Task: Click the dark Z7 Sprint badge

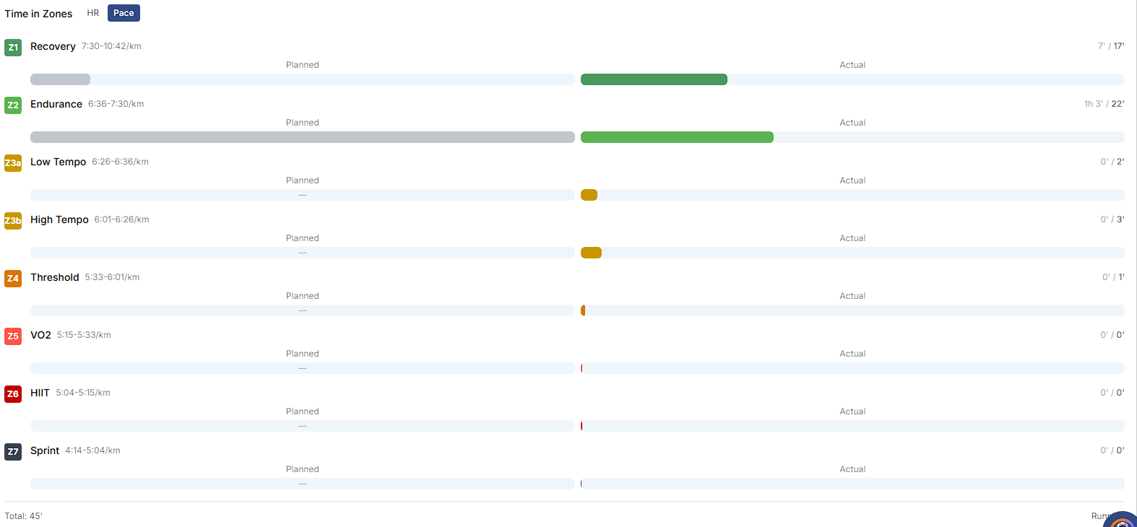Action: [13, 452]
